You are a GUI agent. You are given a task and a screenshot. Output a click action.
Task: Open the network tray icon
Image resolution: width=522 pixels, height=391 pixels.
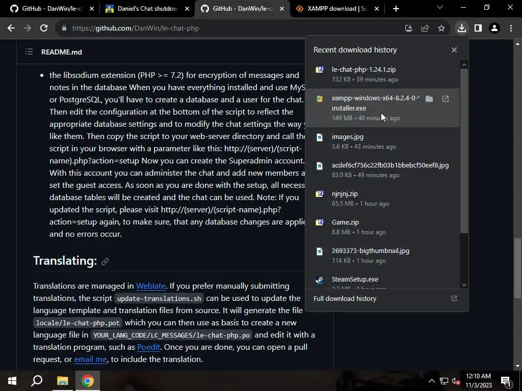tap(444, 381)
